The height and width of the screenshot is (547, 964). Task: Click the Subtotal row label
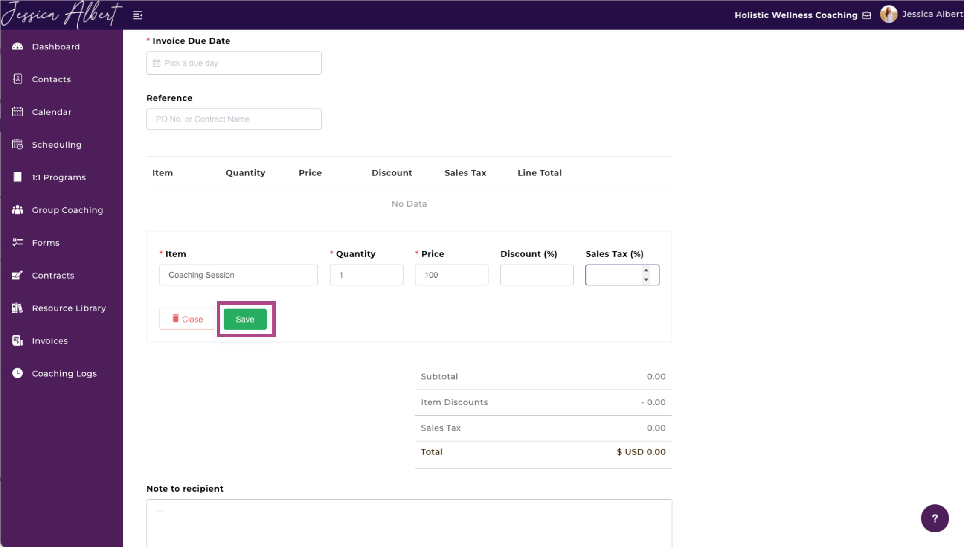(x=439, y=377)
